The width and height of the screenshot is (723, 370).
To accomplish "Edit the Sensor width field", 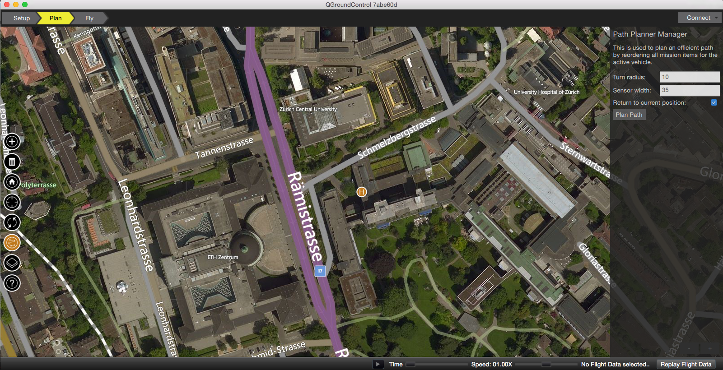I will point(690,90).
